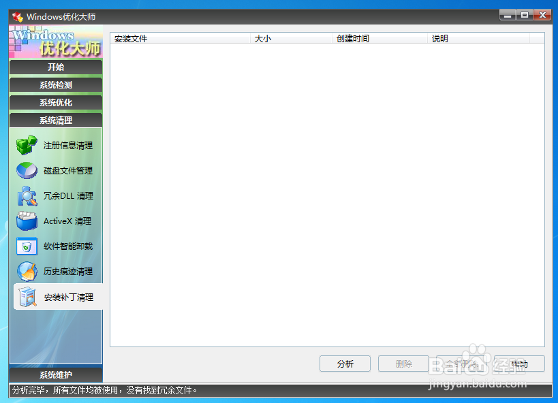Maximize the Windows优化大师 window
The width and height of the screenshot is (558, 403).
[x=524, y=15]
